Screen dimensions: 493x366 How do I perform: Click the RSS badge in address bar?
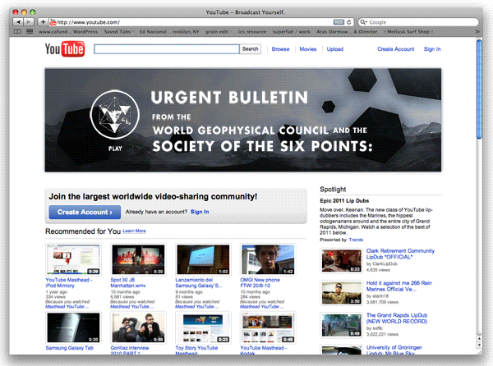point(339,22)
